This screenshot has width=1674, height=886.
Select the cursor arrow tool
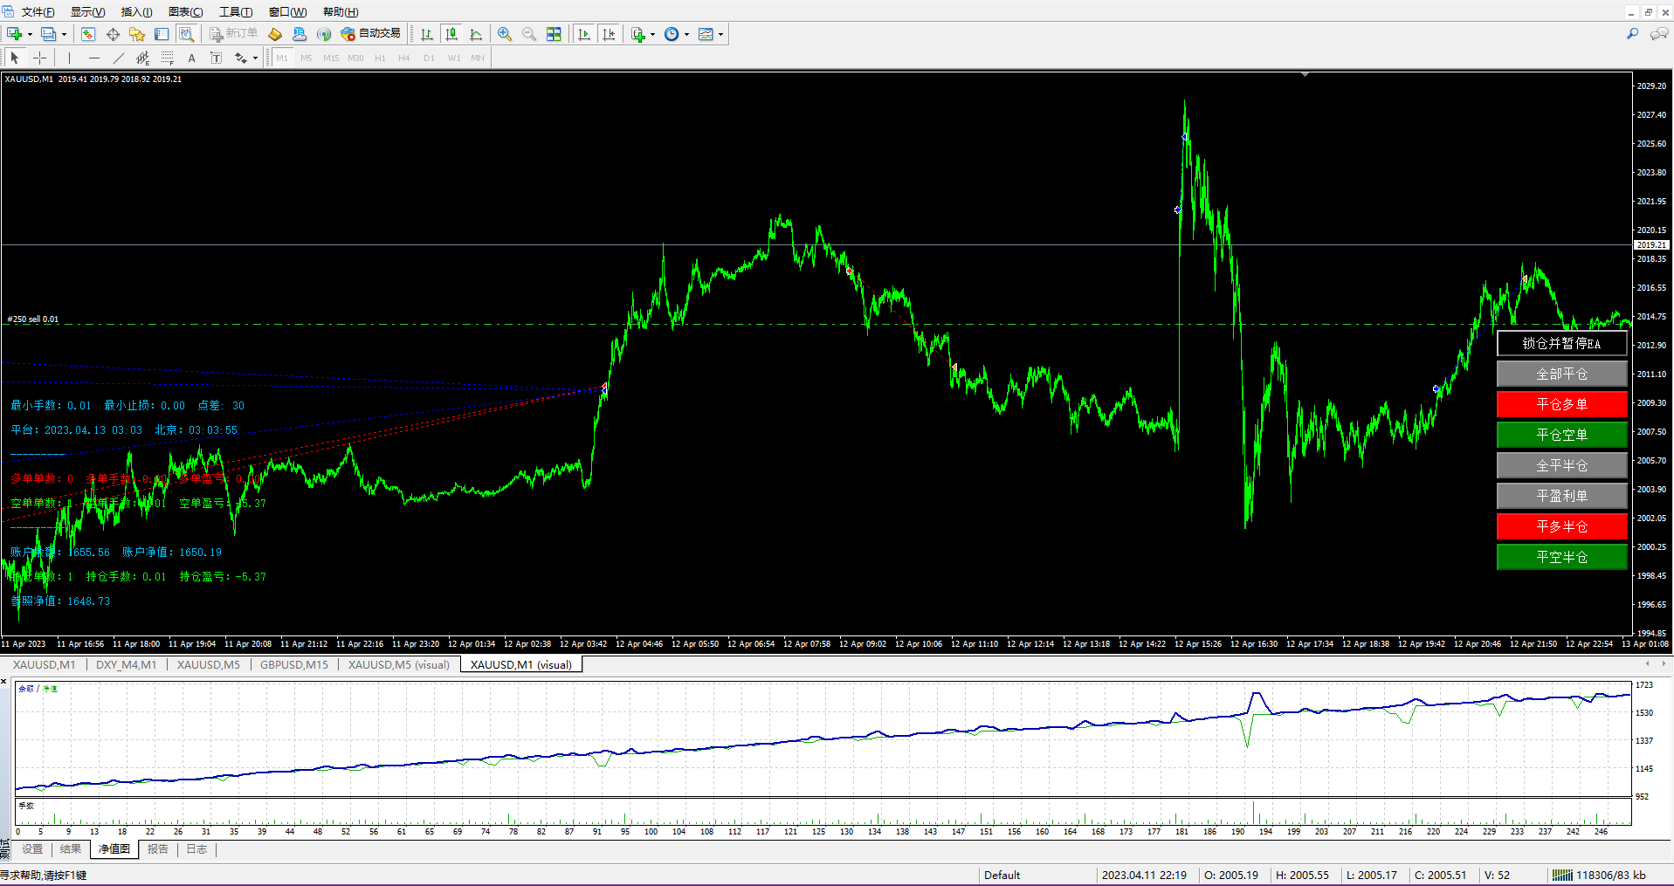15,58
